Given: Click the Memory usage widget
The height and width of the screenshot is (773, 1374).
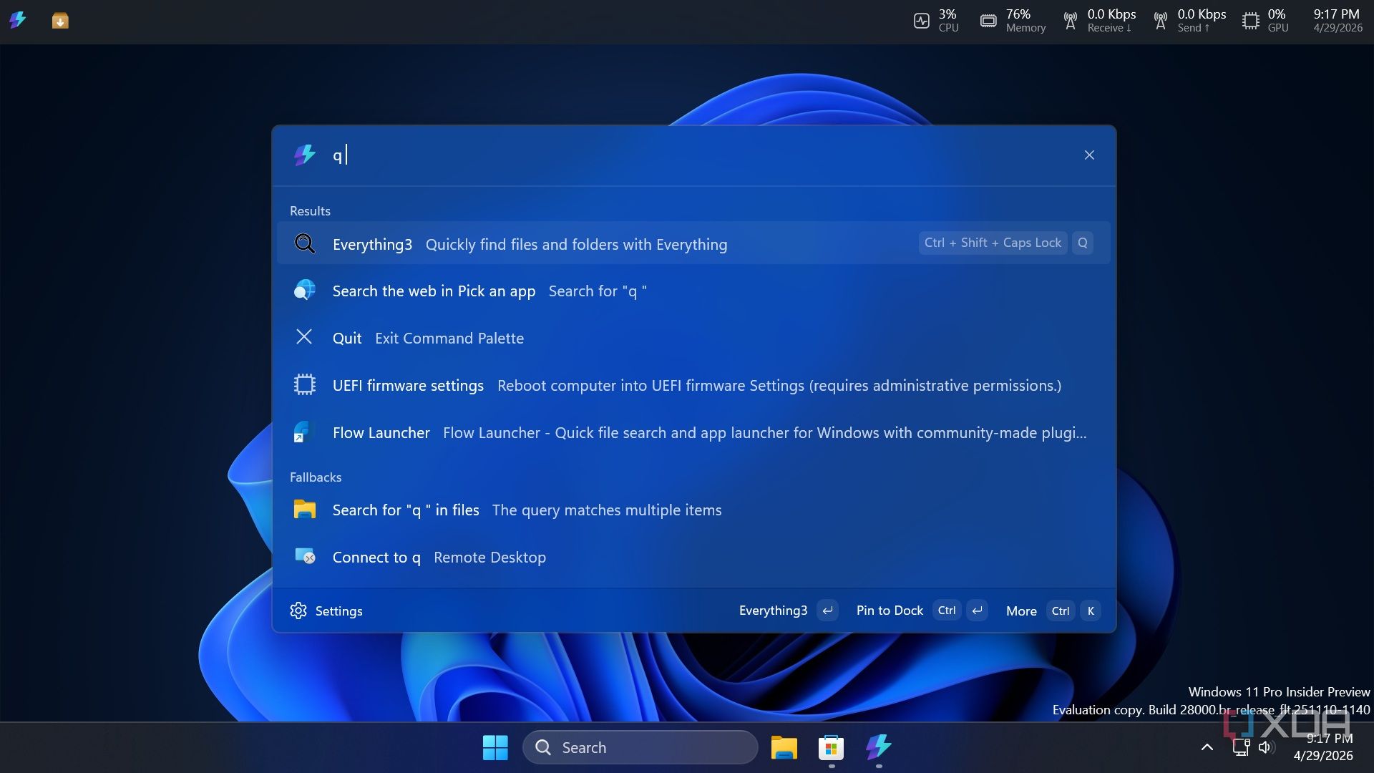Looking at the screenshot, I should point(1013,21).
